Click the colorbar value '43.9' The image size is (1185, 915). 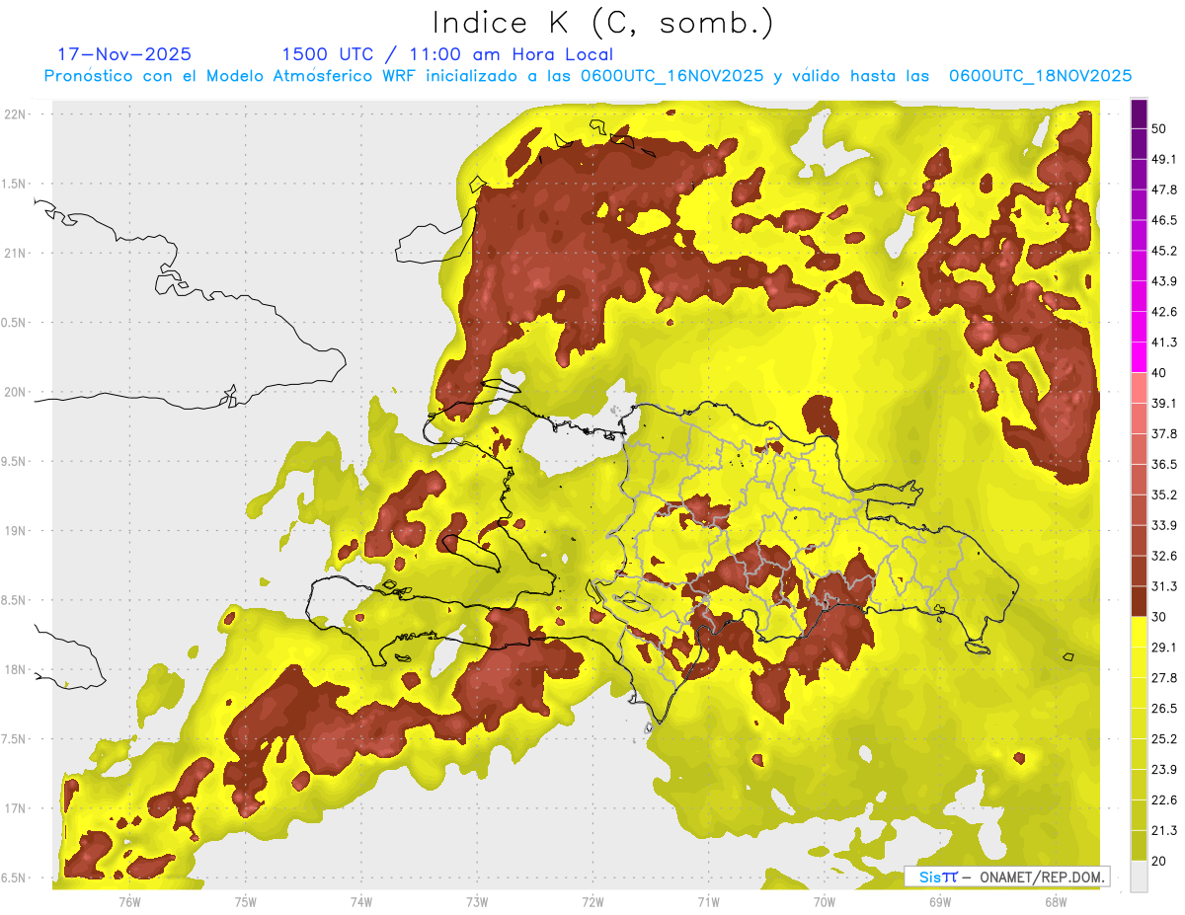pyautogui.click(x=1164, y=281)
